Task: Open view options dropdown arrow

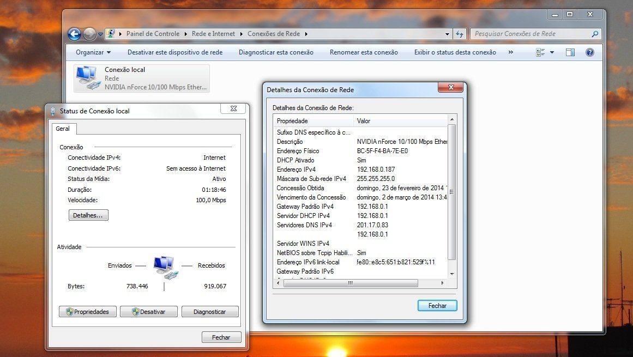Action: (x=552, y=52)
